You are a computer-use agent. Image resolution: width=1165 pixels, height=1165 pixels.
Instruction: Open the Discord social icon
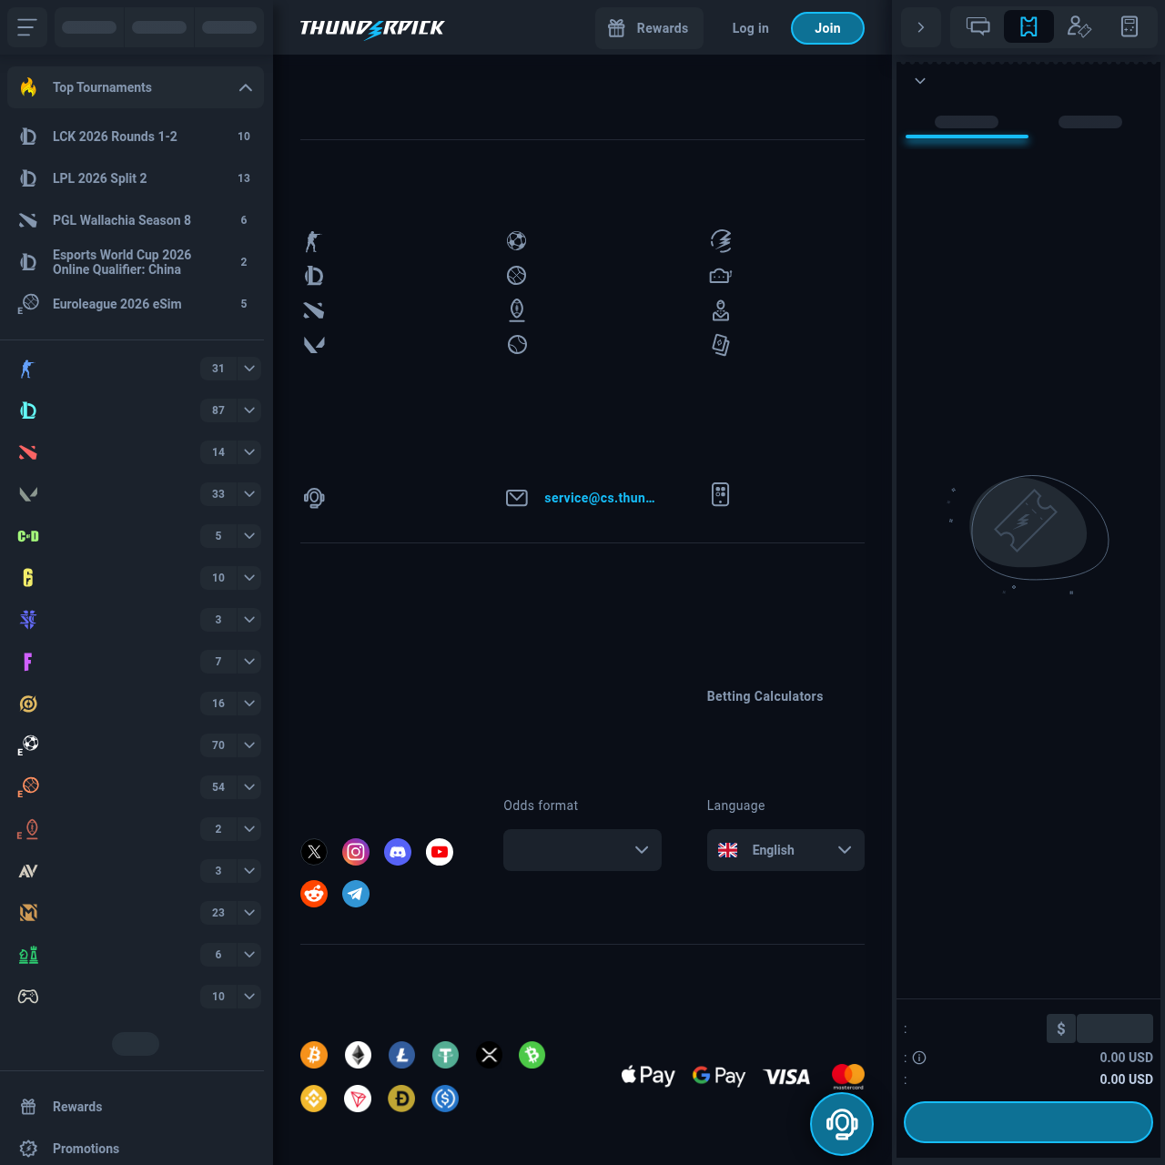[x=397, y=852]
